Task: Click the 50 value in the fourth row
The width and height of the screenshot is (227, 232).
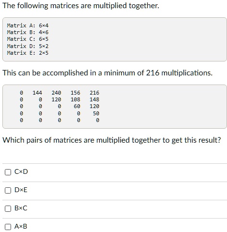Action: tap(96, 113)
